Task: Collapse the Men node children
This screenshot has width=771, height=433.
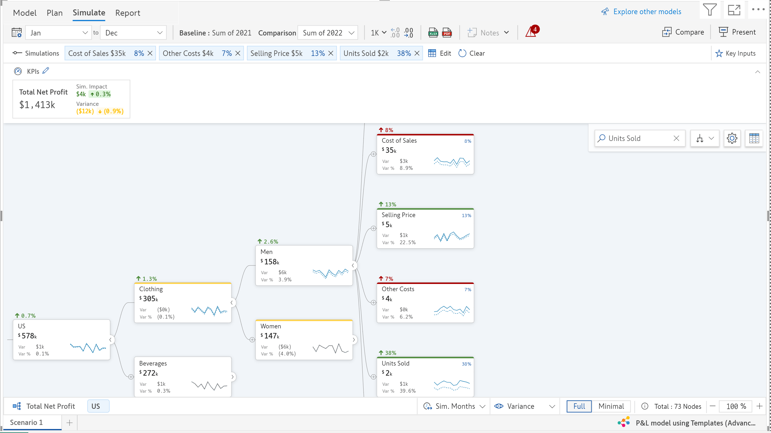Action: tap(353, 265)
